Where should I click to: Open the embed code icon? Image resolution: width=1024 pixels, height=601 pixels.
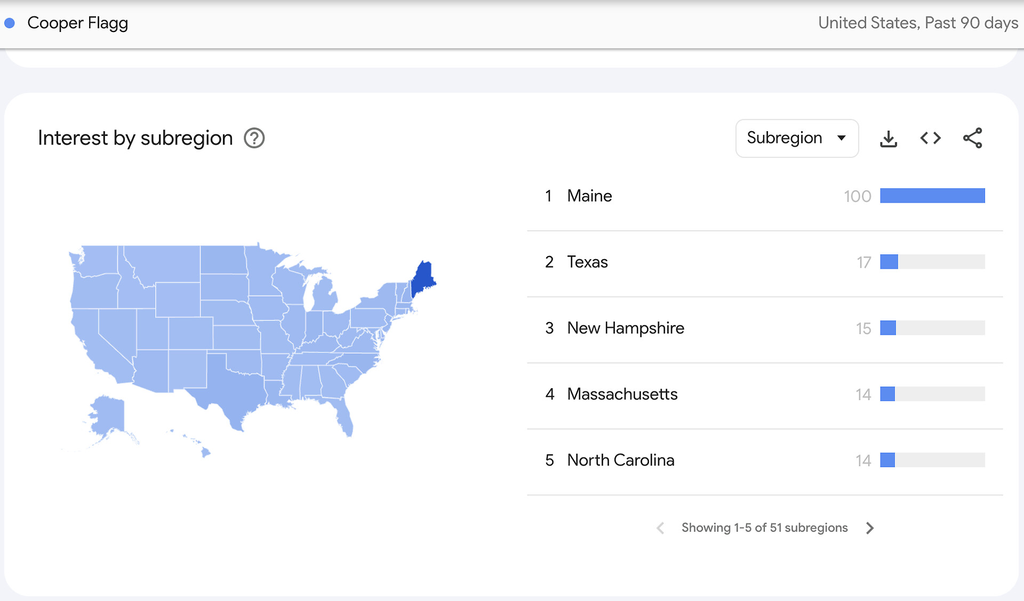pos(930,139)
